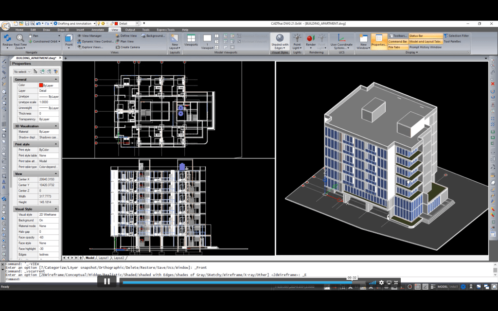Click the Redraw icon in Navigate panel

(x=7, y=38)
